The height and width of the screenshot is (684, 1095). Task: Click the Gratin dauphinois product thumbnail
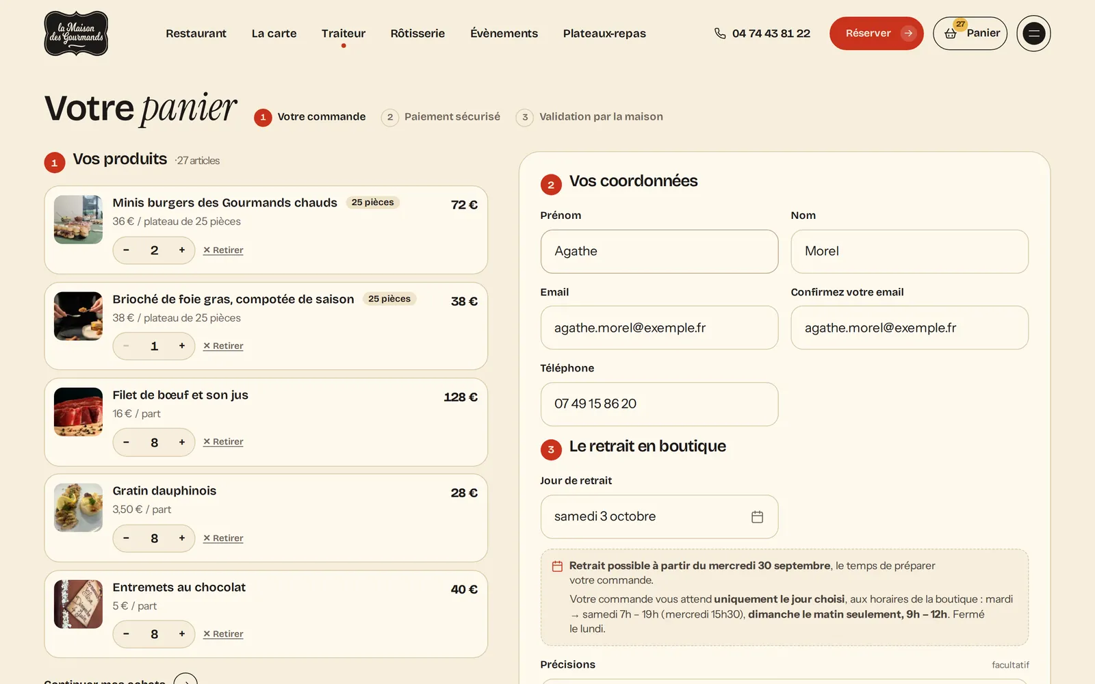coord(78,508)
